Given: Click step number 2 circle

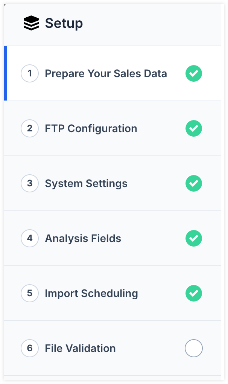Looking at the screenshot, I should coord(30,128).
